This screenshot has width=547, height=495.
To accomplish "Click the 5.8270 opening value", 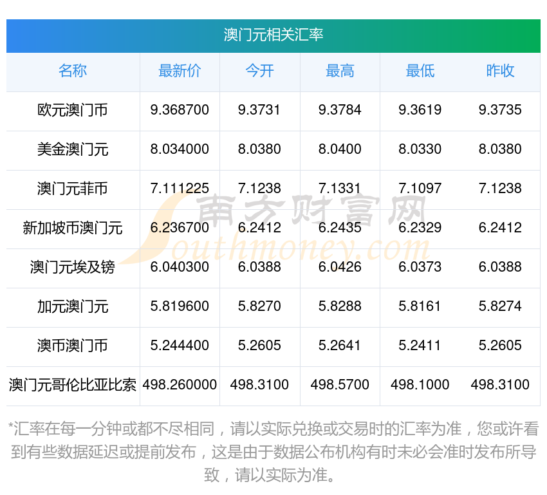I will tap(259, 306).
